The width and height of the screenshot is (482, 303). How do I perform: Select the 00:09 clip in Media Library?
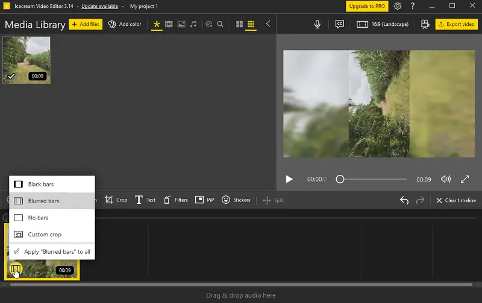[27, 60]
